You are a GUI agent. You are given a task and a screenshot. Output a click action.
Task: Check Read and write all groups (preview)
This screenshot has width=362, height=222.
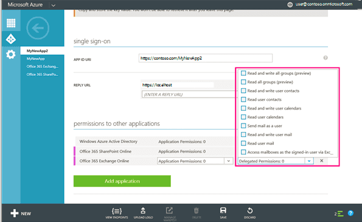tap(243, 74)
